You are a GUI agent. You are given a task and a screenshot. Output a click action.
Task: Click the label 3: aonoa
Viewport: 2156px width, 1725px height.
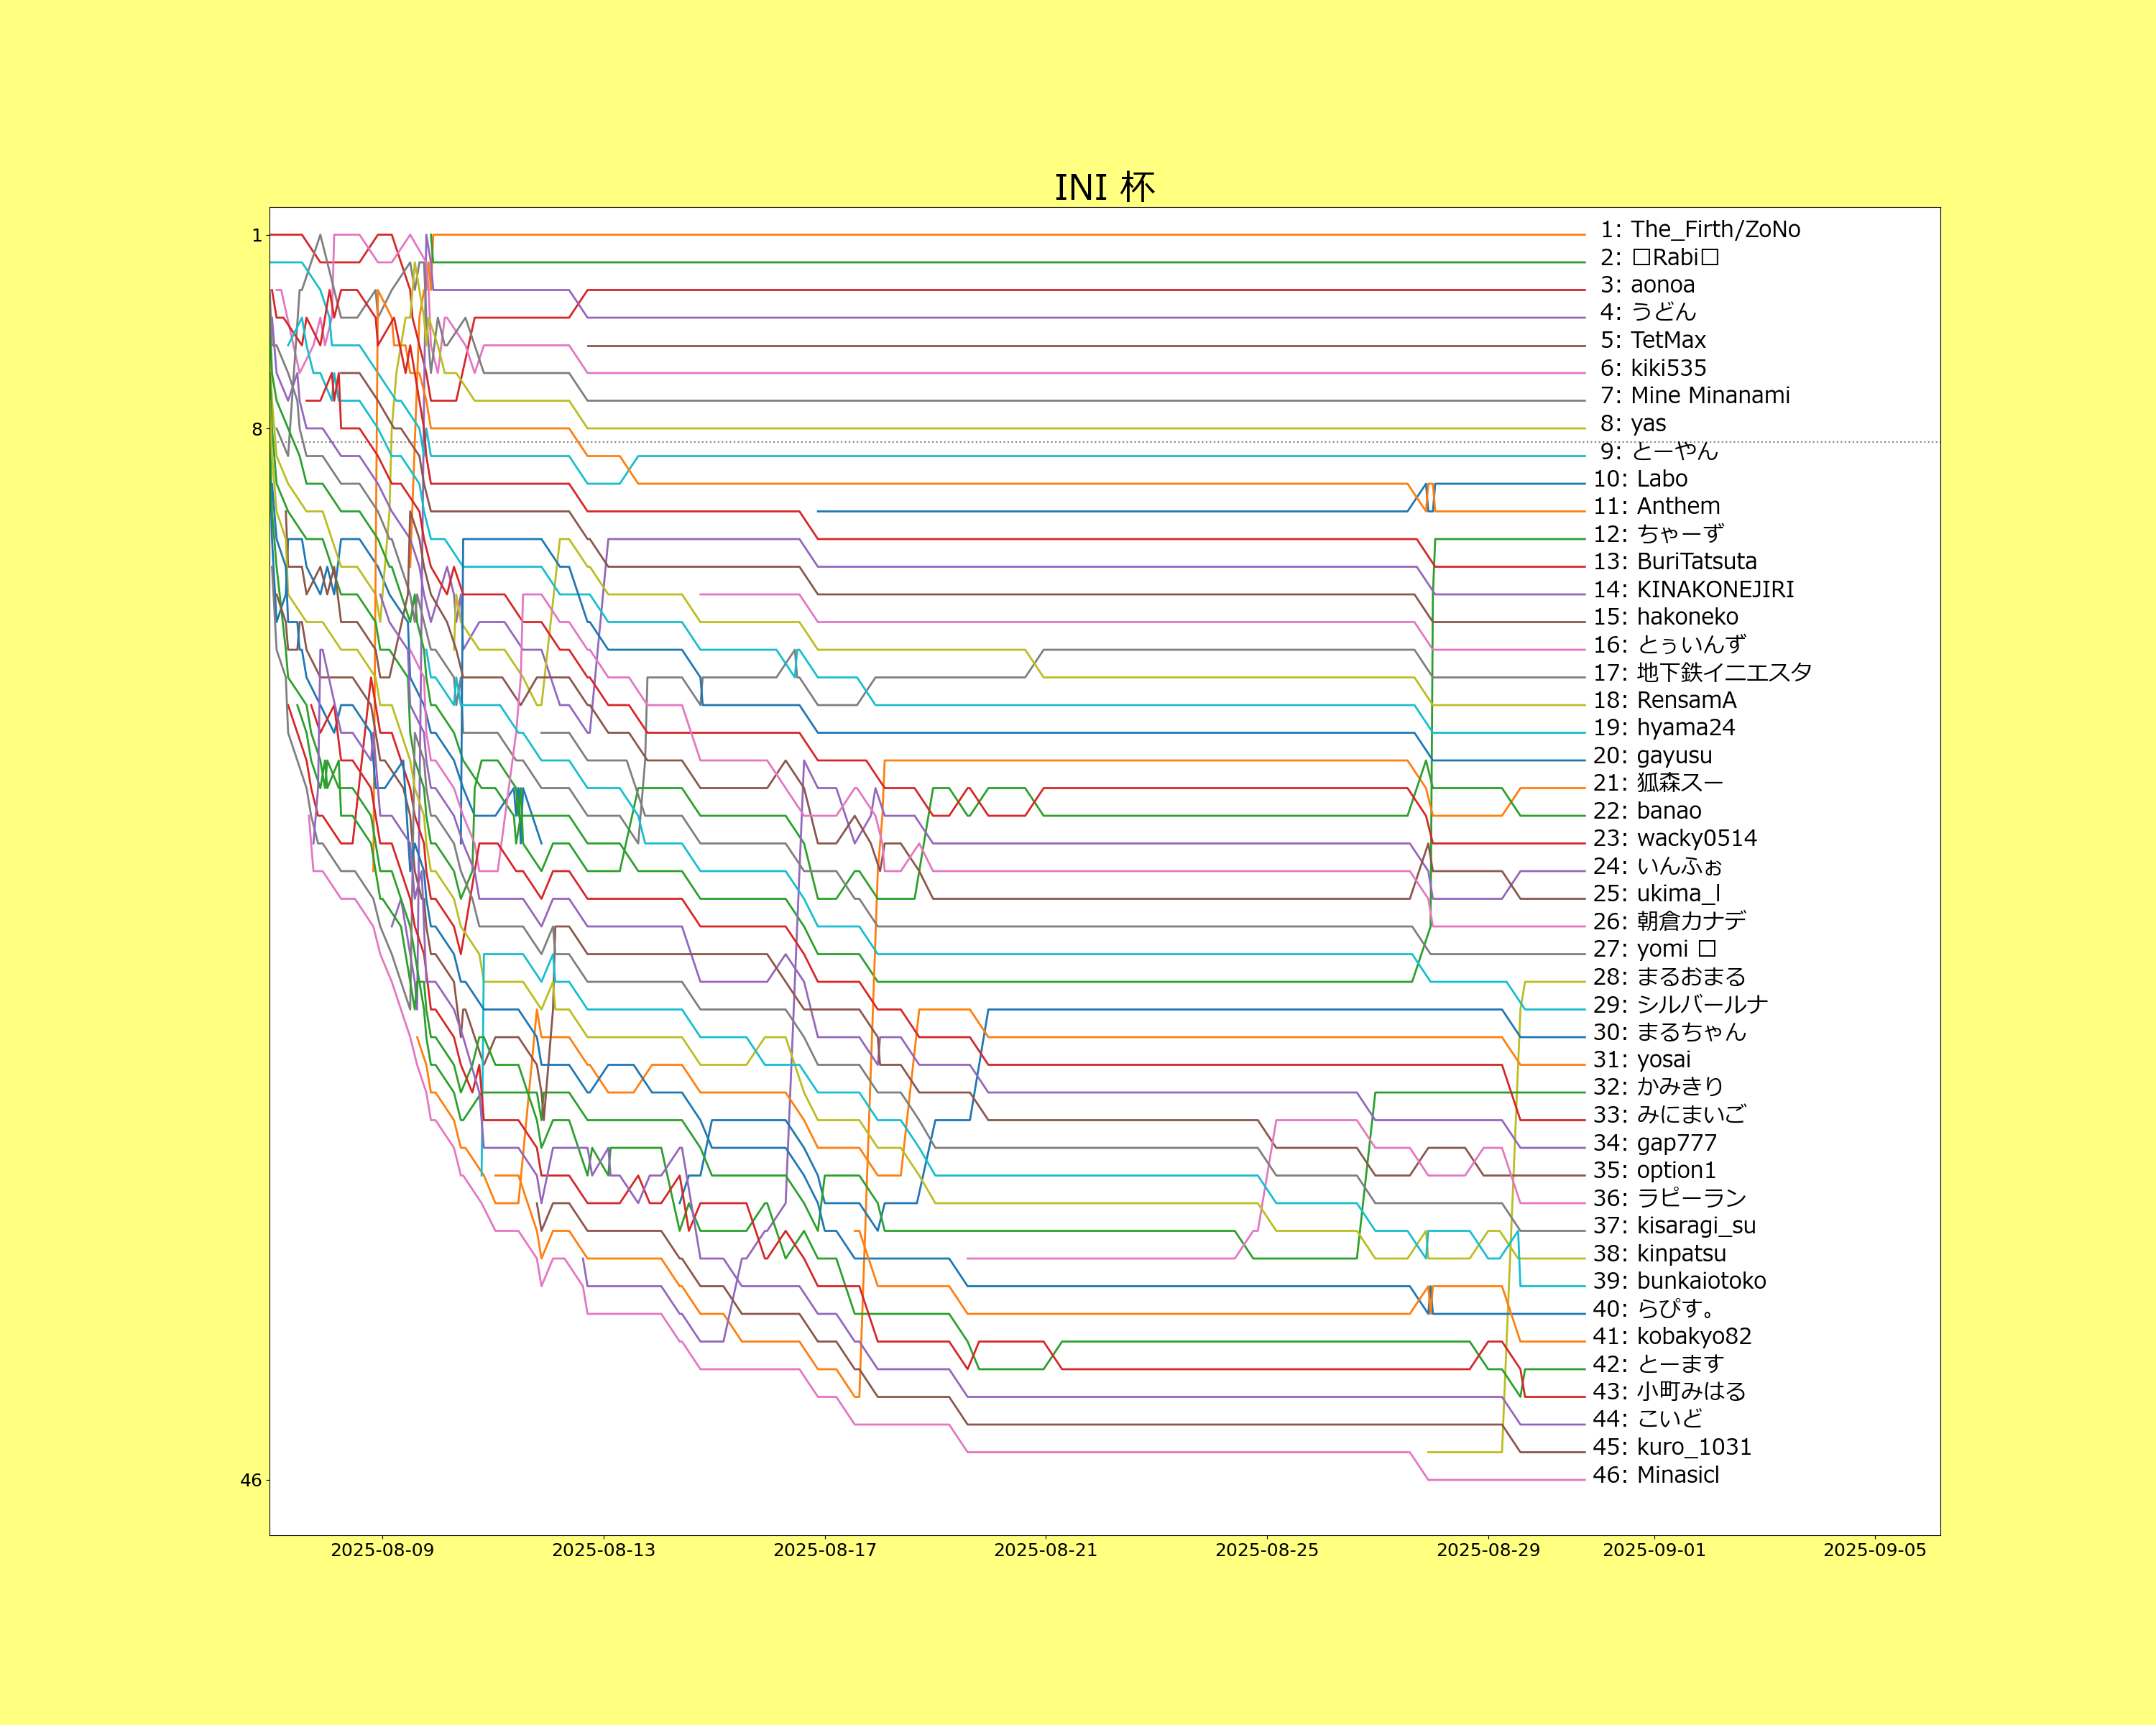[1647, 285]
